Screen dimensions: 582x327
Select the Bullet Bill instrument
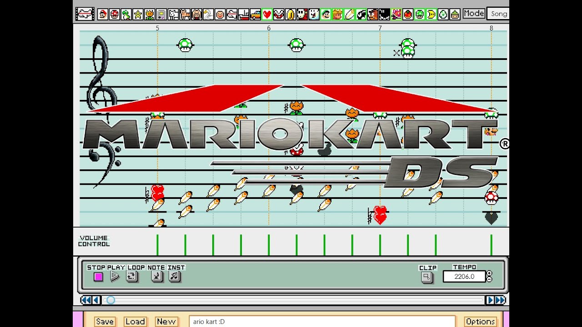pos(361,14)
